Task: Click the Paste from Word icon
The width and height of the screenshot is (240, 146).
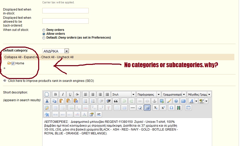Action: coord(76,101)
